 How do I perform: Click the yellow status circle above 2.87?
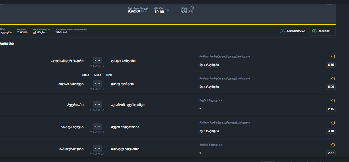(333, 145)
